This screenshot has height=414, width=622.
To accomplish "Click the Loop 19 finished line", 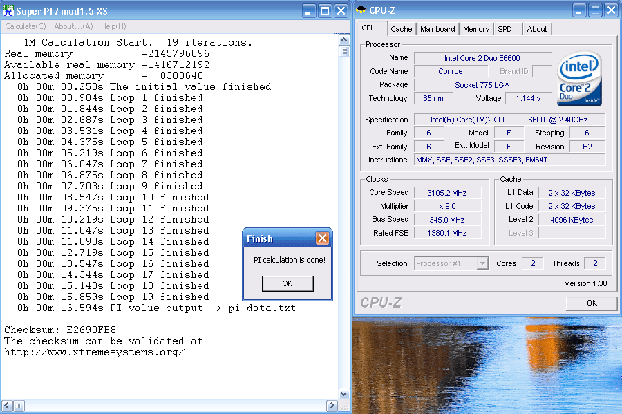I will click(x=113, y=297).
